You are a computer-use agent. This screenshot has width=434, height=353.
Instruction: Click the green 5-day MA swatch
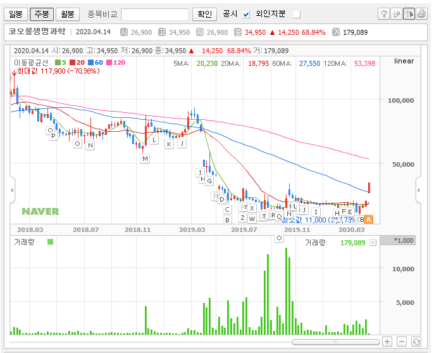click(x=58, y=63)
